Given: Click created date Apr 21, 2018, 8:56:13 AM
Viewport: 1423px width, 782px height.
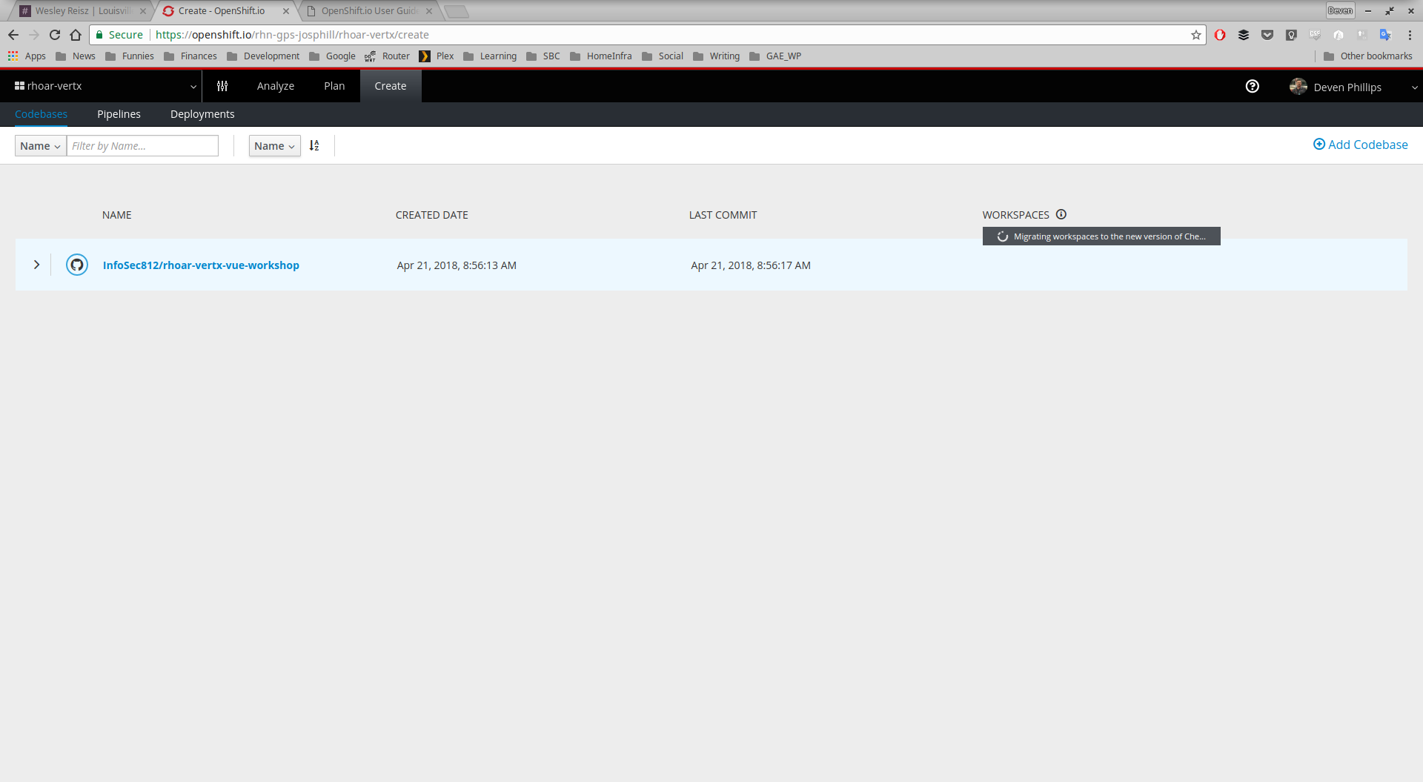Looking at the screenshot, I should click(457, 265).
